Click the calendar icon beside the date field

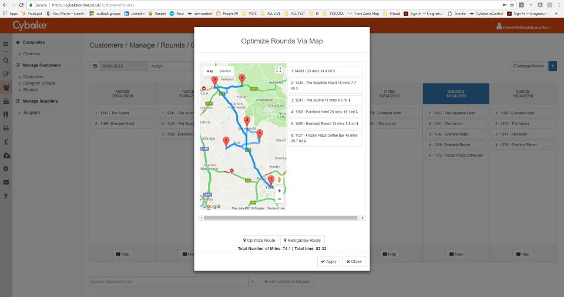tap(95, 66)
